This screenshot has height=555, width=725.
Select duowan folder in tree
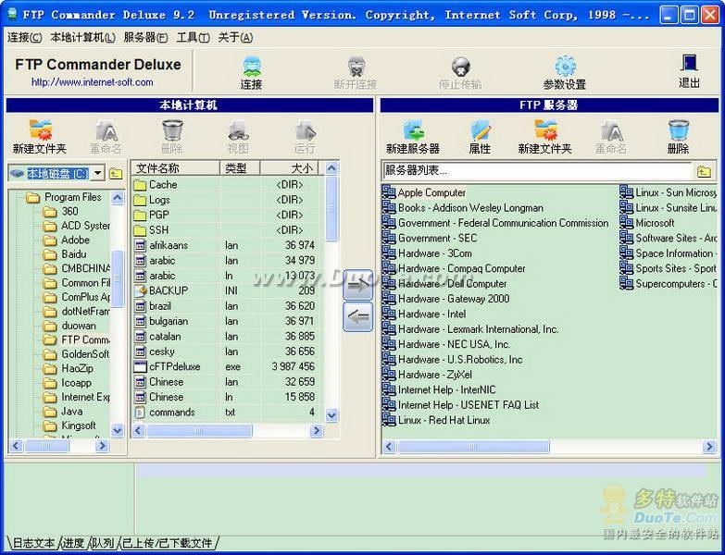click(69, 326)
